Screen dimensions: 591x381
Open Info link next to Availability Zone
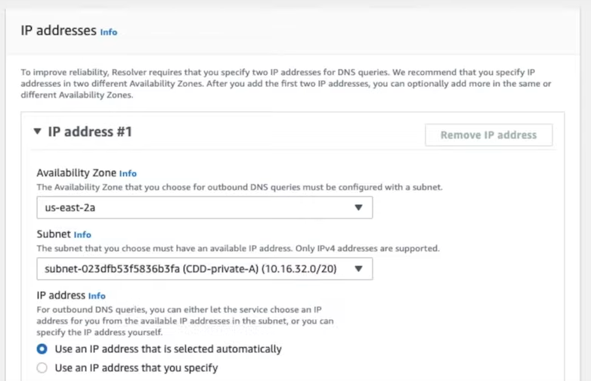[128, 173]
